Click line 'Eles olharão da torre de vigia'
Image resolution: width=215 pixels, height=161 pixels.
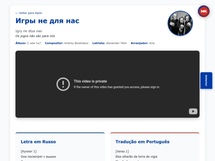coord(136,157)
